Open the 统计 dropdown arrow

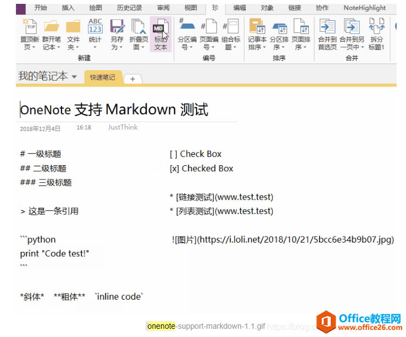click(x=95, y=47)
